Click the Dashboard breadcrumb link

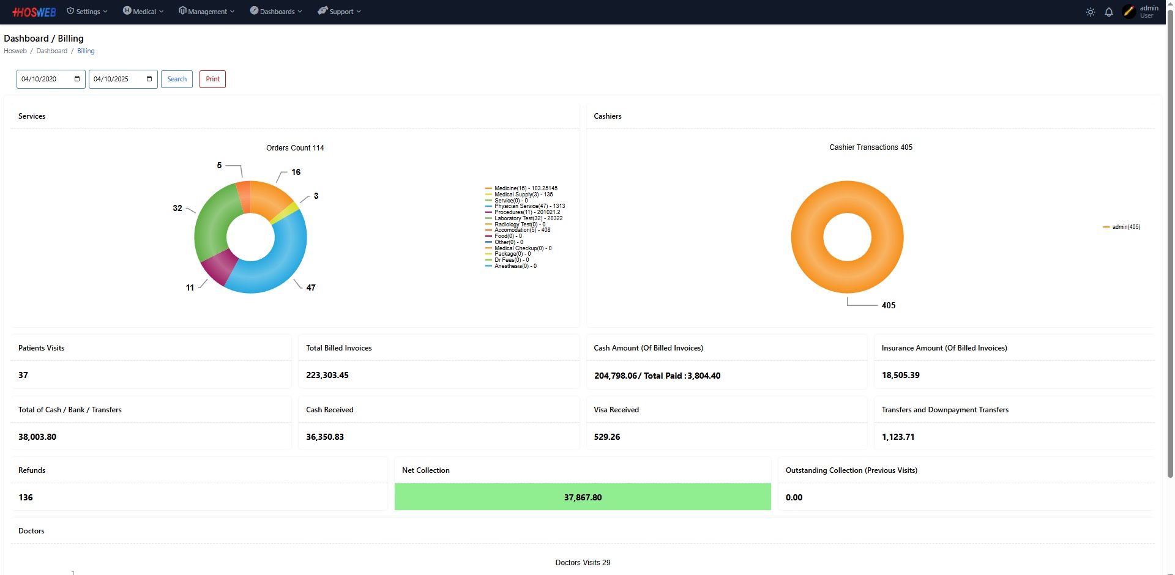(x=51, y=51)
